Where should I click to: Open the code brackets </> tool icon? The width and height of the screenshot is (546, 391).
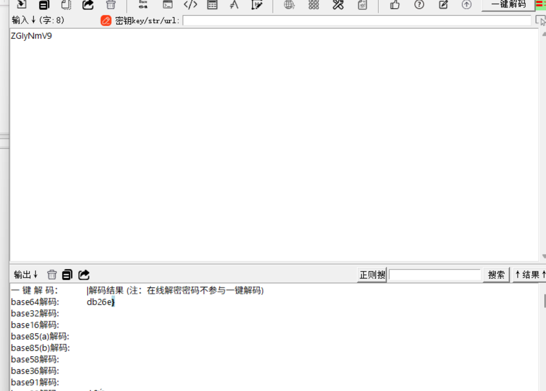coord(190,5)
